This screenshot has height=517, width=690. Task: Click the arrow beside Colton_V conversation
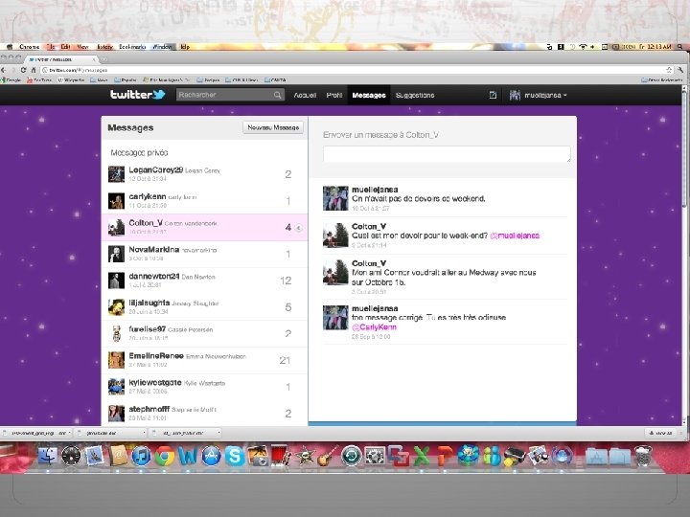coord(298,228)
